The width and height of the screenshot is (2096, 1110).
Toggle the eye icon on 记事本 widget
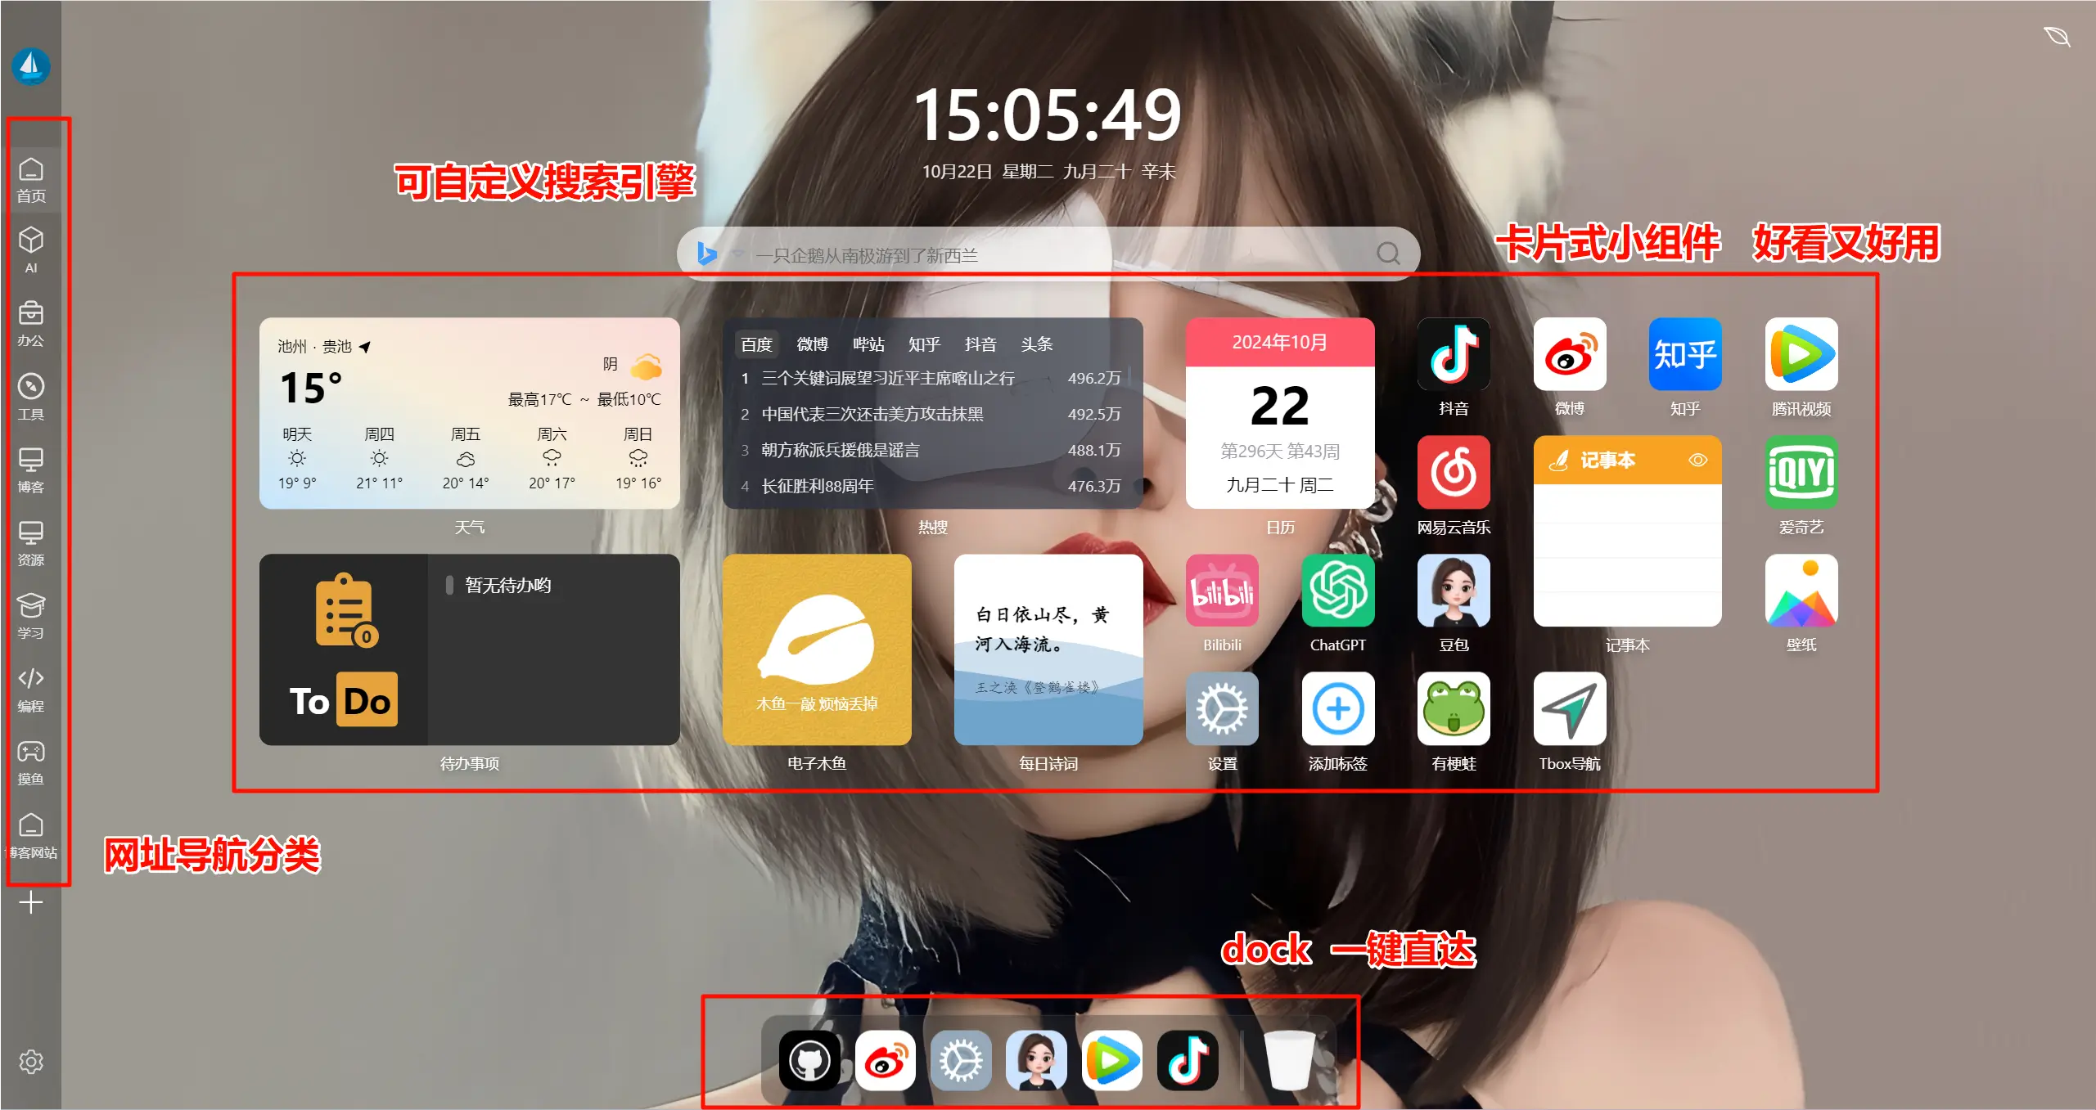(1697, 461)
